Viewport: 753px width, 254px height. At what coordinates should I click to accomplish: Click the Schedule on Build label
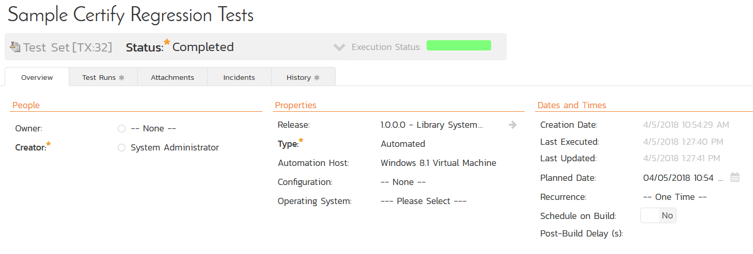(578, 216)
